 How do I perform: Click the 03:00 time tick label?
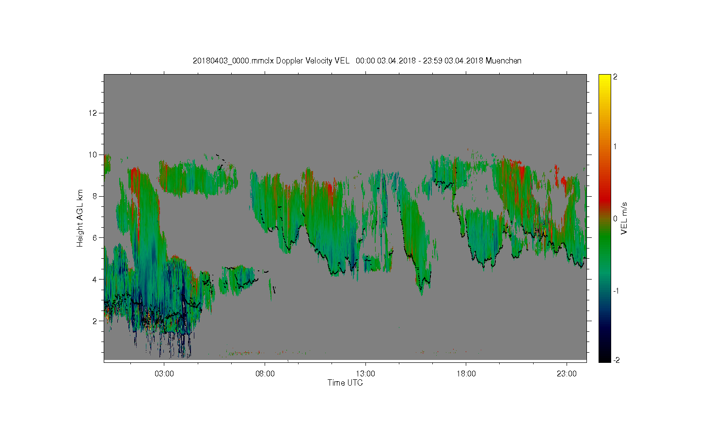click(x=164, y=374)
